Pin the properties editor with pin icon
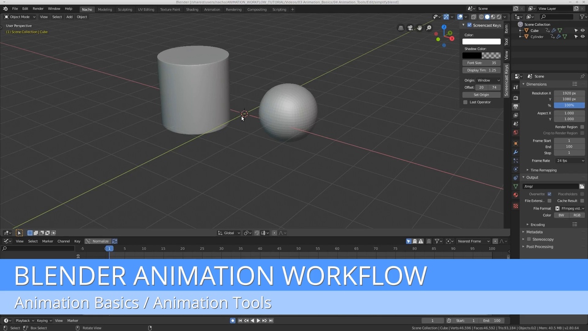The width and height of the screenshot is (588, 331). (x=582, y=76)
